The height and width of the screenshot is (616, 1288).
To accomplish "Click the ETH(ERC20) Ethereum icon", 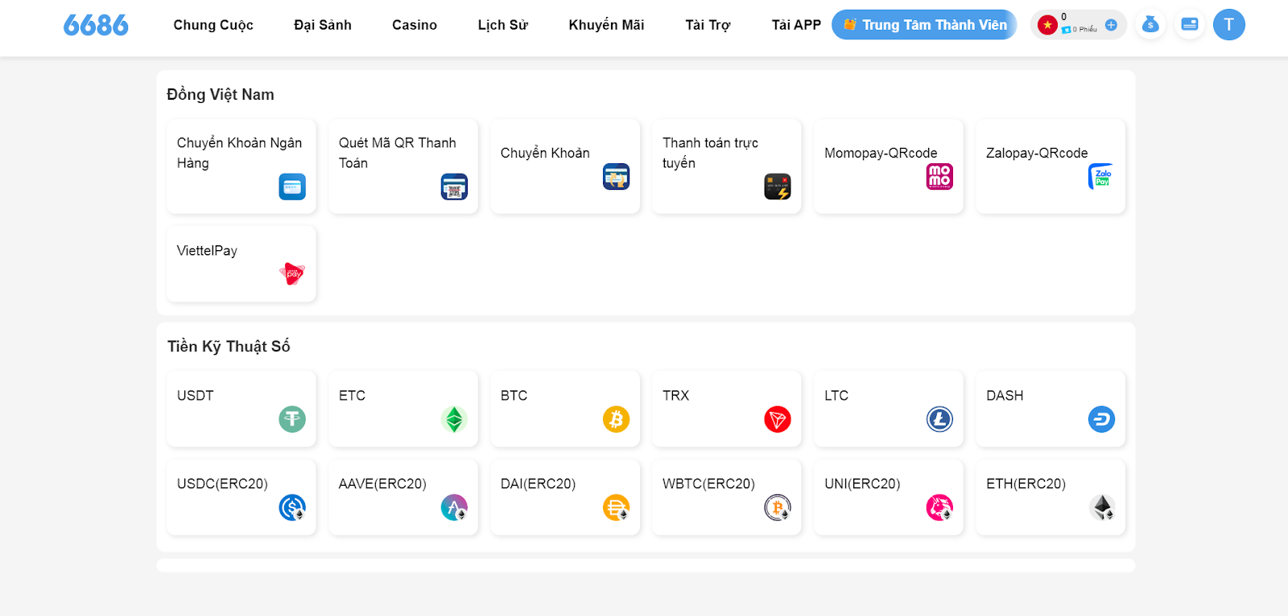I will point(1101,507).
